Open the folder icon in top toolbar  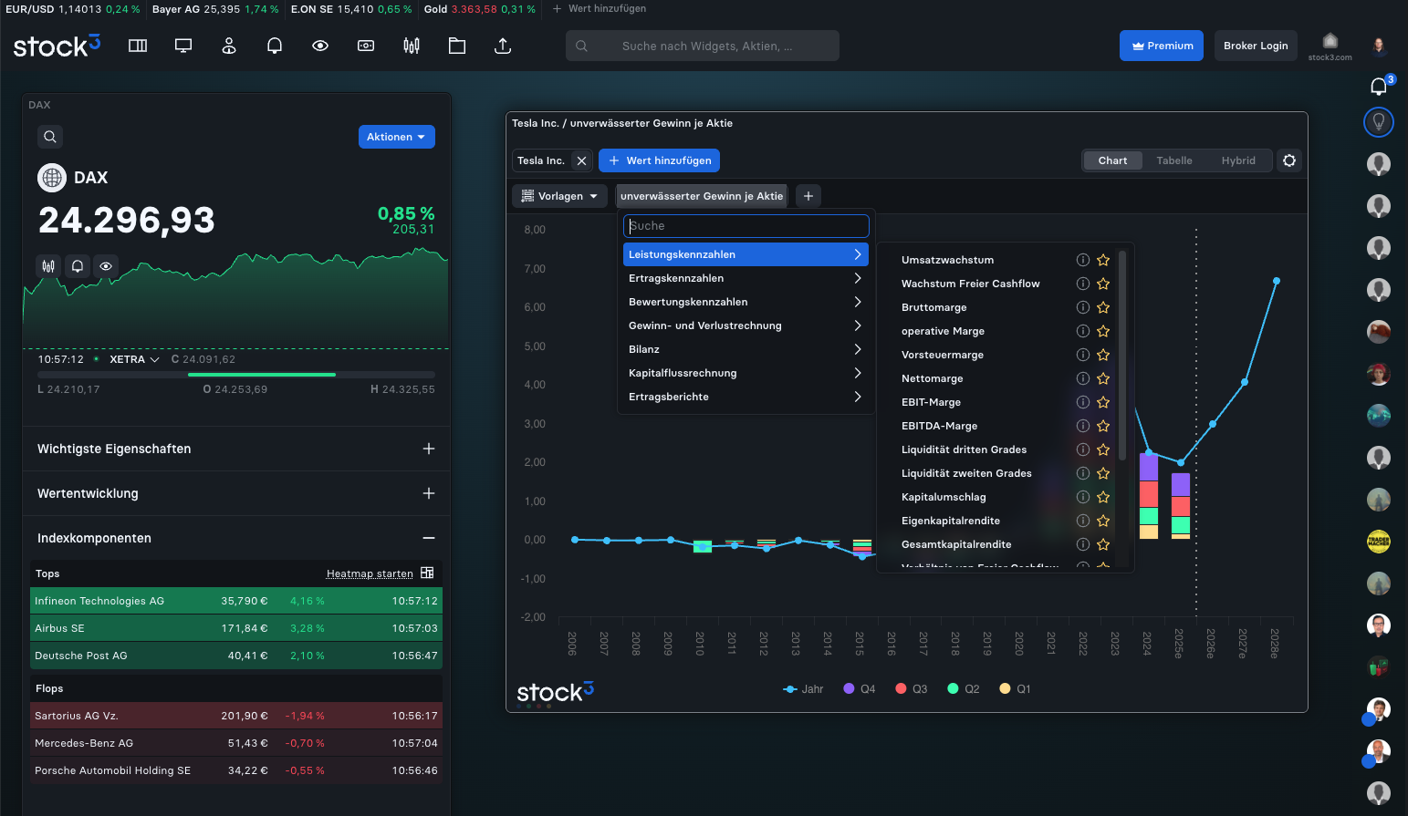click(457, 46)
